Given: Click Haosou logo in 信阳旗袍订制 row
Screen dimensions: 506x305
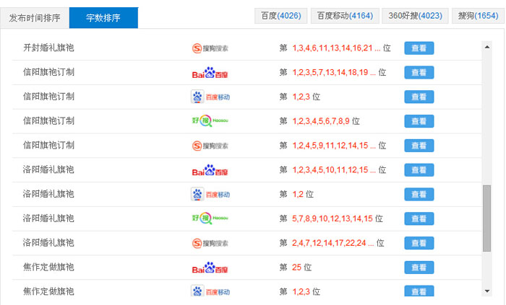Looking at the screenshot, I should (210, 121).
